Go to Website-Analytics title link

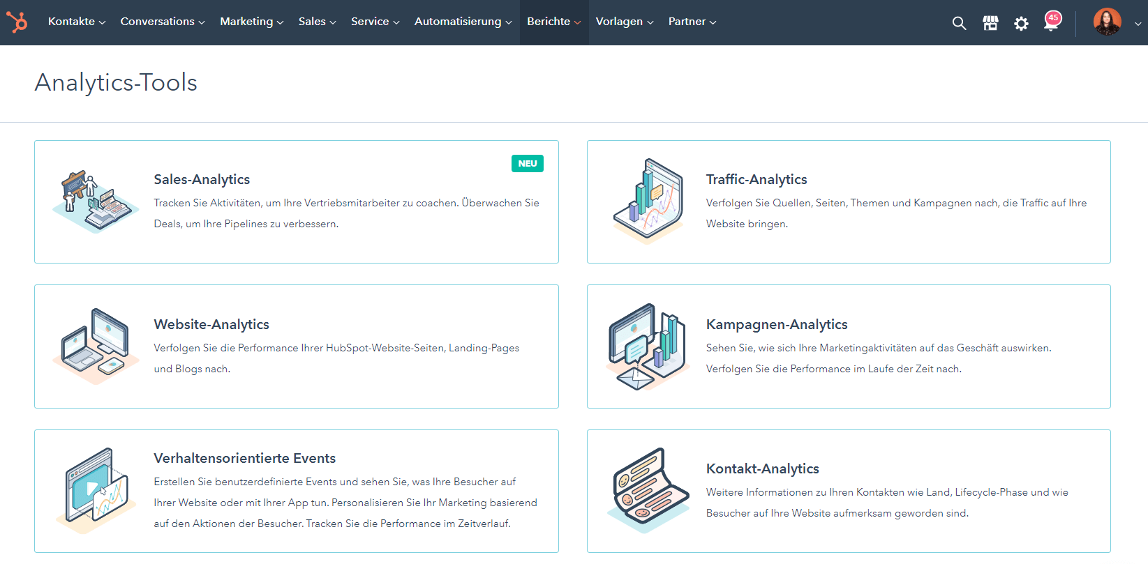click(211, 324)
